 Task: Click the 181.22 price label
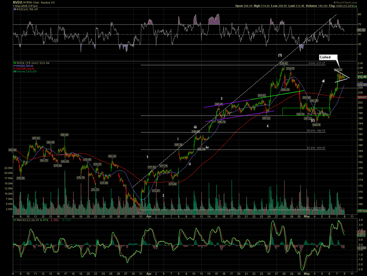tap(112, 156)
